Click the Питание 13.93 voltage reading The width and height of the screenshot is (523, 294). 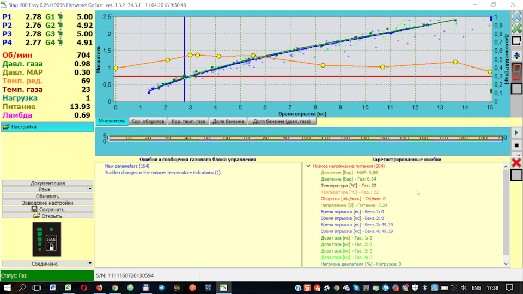point(46,107)
